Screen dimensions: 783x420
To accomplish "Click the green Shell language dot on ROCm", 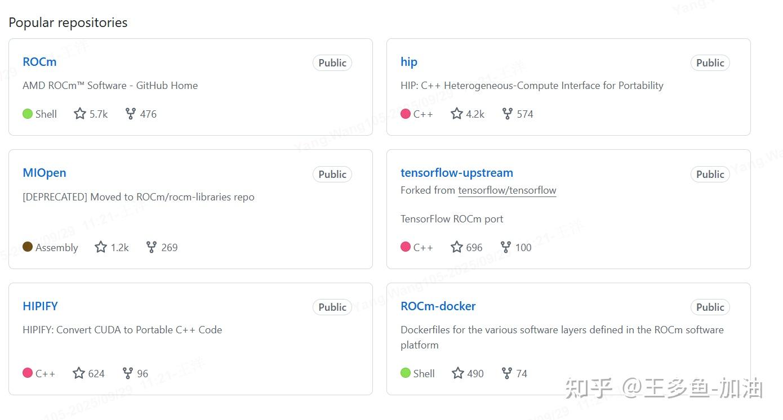I will click(x=28, y=114).
